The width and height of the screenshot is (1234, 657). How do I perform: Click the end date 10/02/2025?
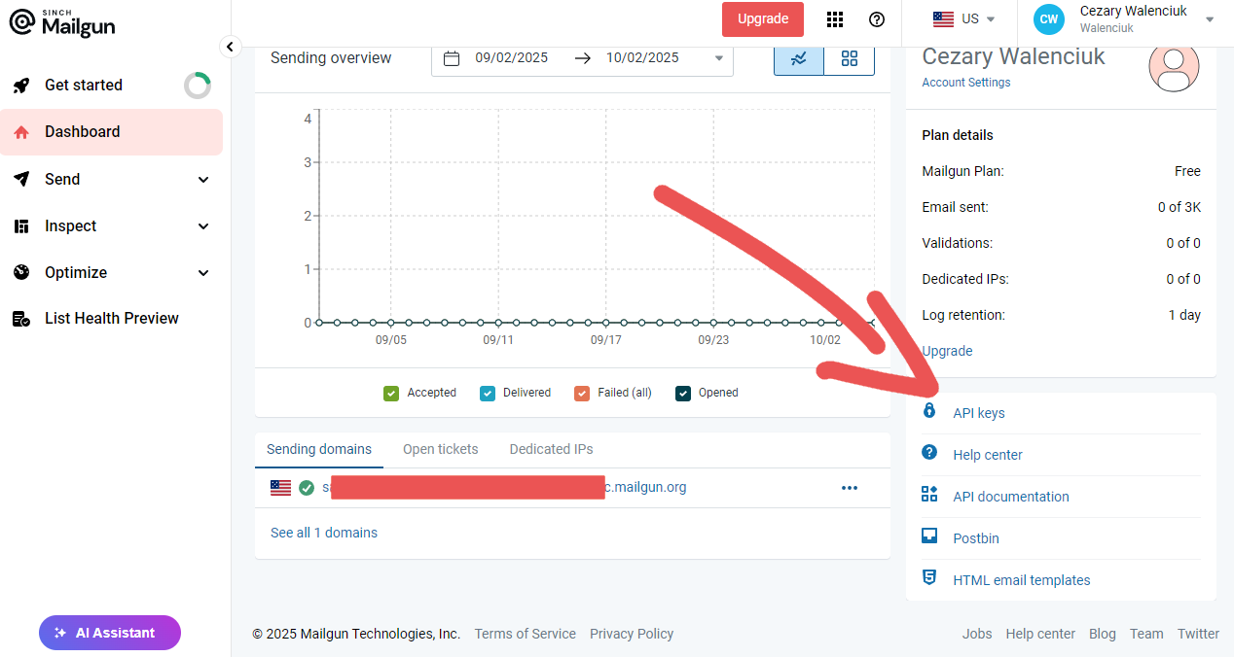pyautogui.click(x=642, y=58)
